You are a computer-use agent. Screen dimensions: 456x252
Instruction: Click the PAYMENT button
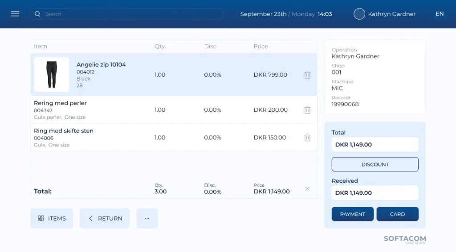tap(352, 214)
